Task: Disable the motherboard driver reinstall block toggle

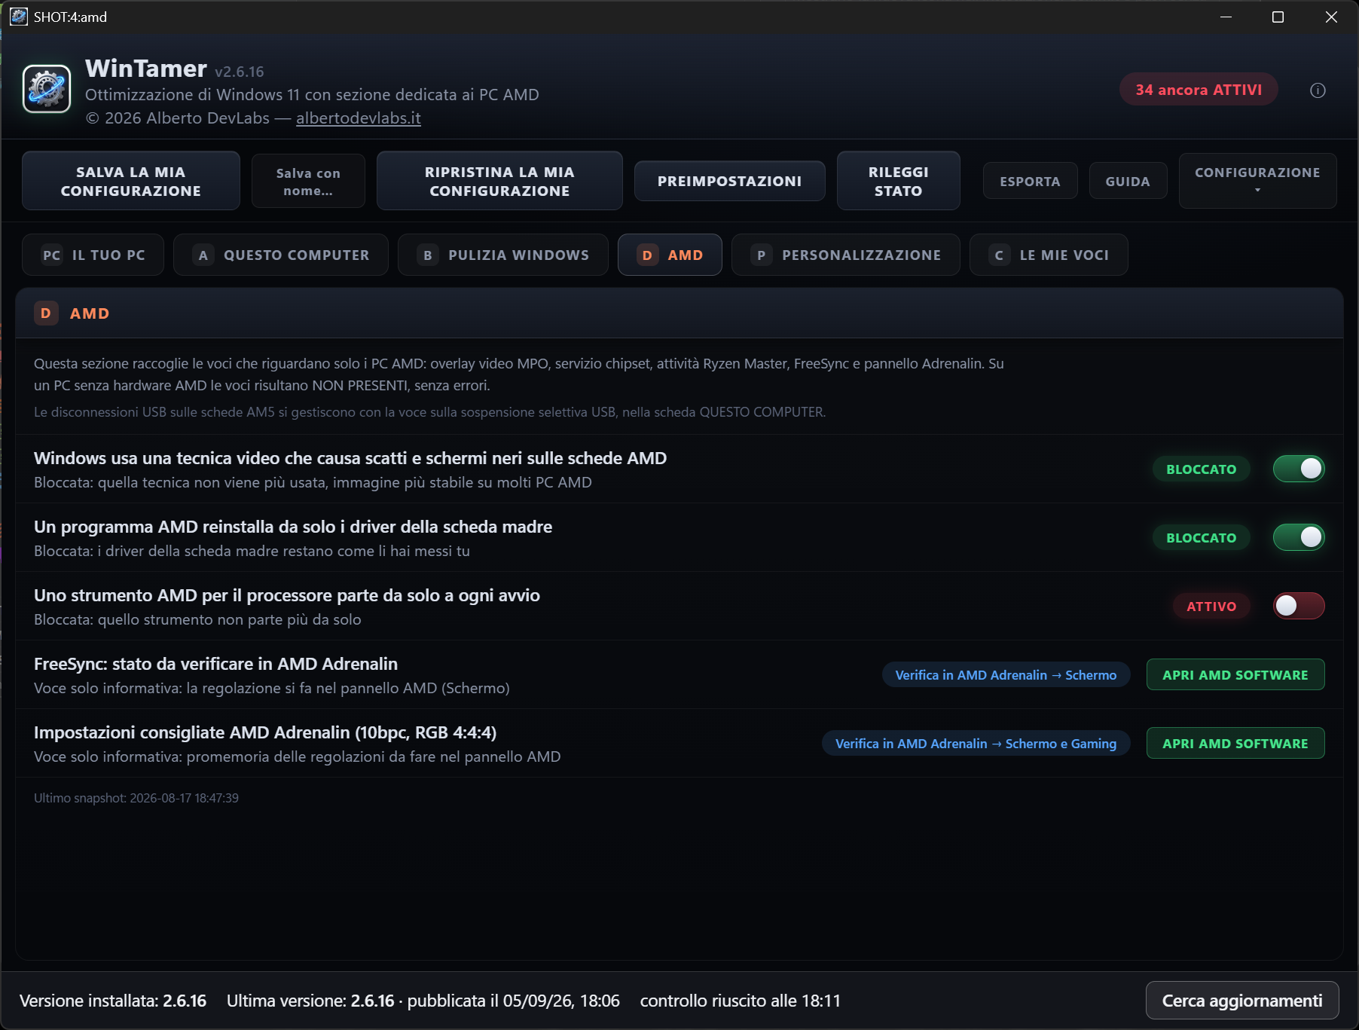Action: tap(1299, 537)
